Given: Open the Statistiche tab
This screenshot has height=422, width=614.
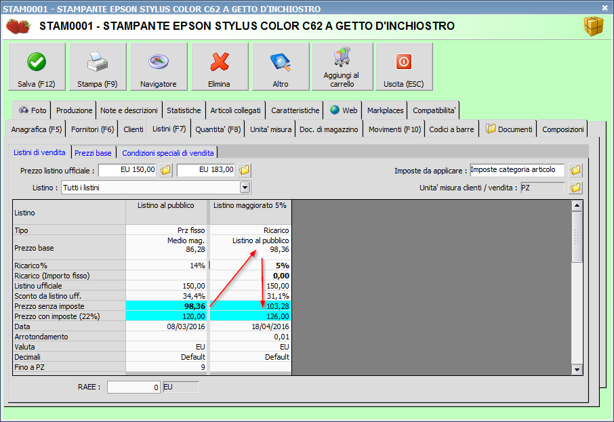Looking at the screenshot, I should tap(184, 110).
